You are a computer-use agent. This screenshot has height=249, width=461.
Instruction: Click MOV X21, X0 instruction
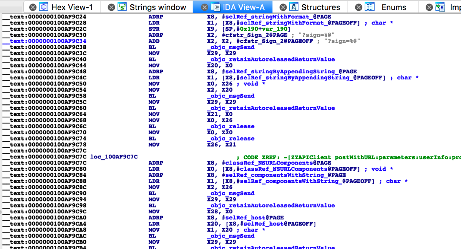191,114
